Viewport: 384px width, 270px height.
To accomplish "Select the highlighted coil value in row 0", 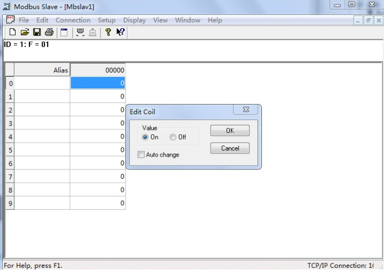I will 98,83.
